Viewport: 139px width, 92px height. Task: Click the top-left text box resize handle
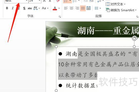point(56,47)
